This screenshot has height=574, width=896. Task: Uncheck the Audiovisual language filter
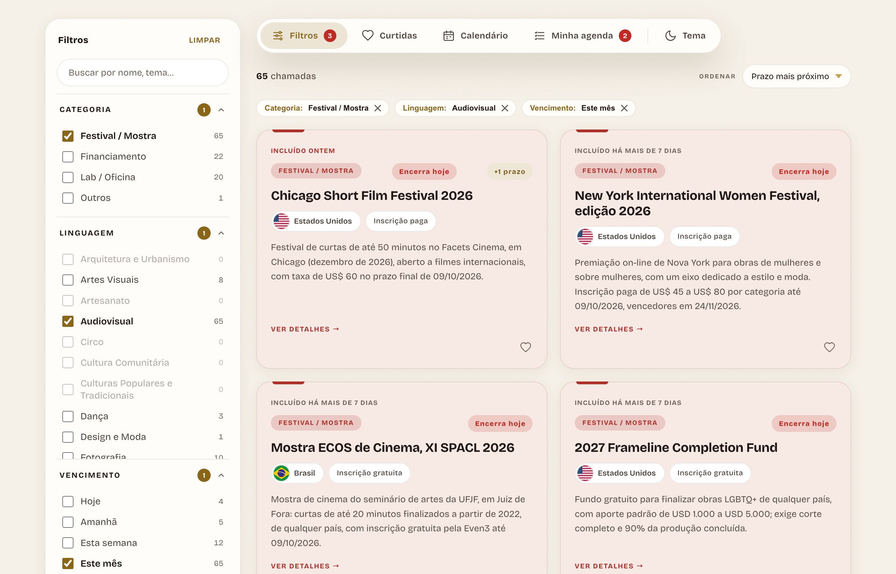click(x=68, y=321)
